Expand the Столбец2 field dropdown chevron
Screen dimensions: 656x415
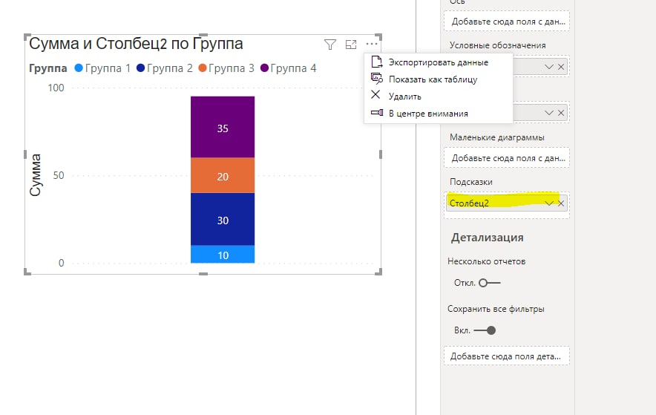click(549, 203)
